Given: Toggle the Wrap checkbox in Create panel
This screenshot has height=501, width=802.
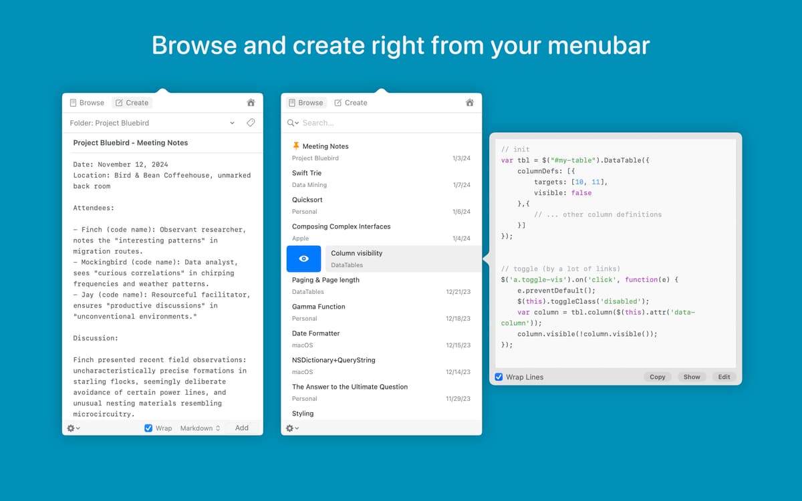Looking at the screenshot, I should coord(148,428).
